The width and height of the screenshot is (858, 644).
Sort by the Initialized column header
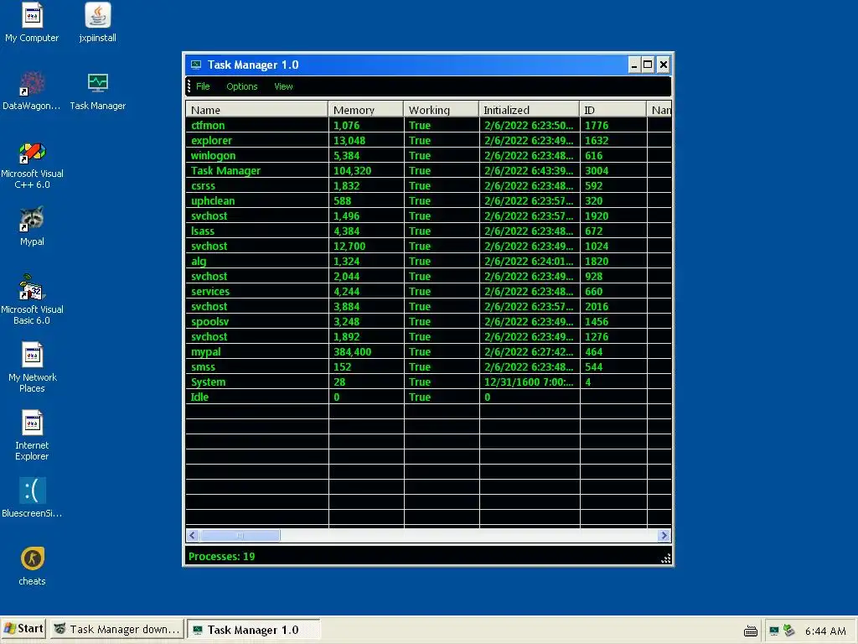530,110
